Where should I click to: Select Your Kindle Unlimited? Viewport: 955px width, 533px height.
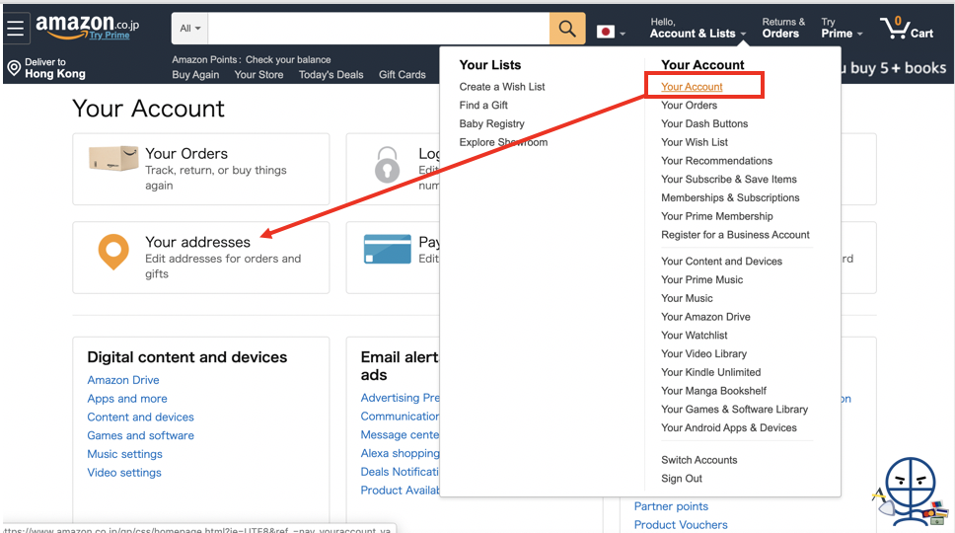coord(710,372)
